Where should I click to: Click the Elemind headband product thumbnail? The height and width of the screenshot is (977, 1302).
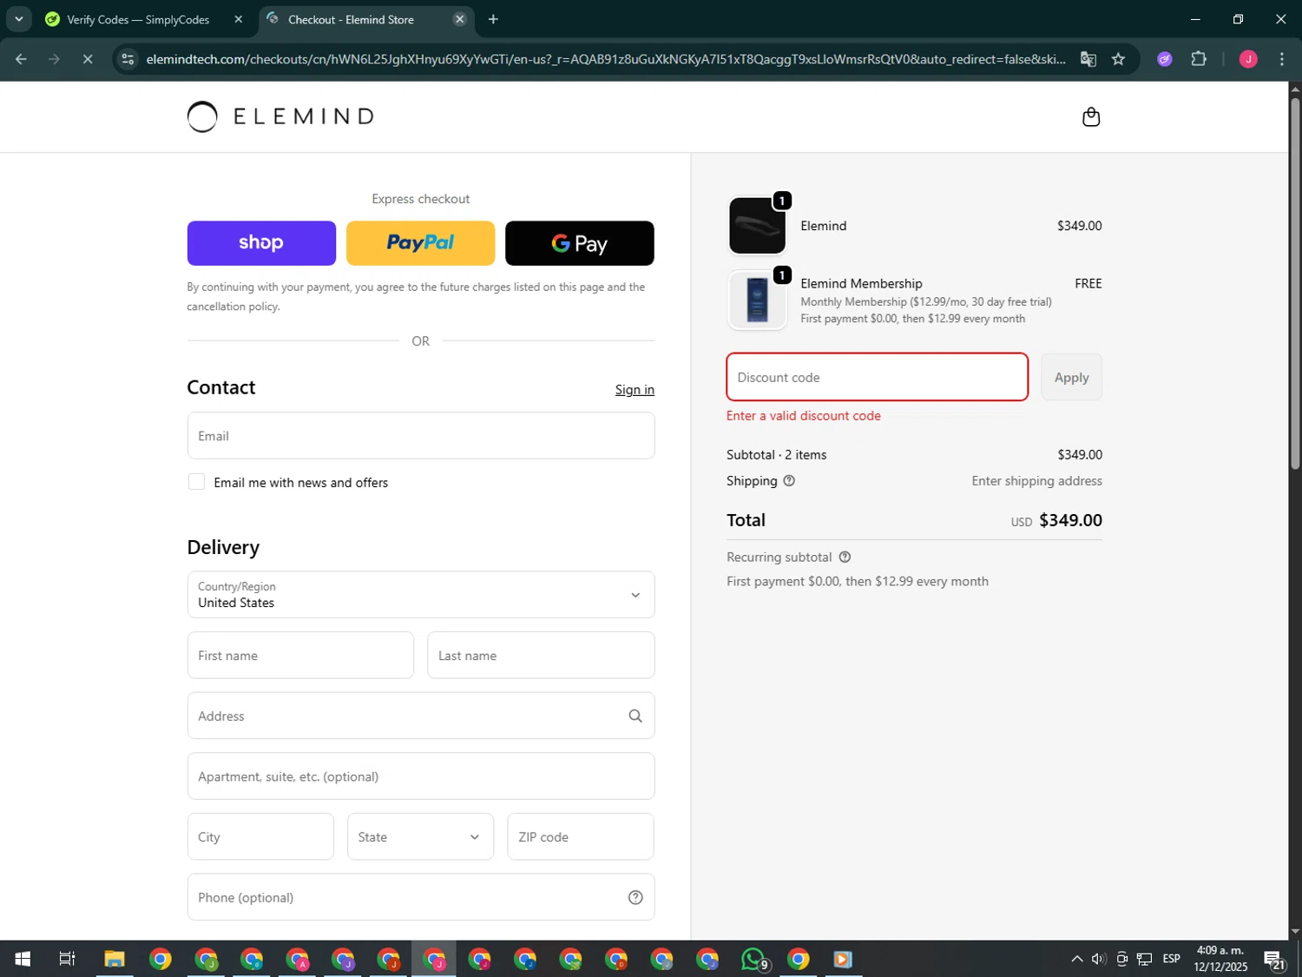click(757, 226)
